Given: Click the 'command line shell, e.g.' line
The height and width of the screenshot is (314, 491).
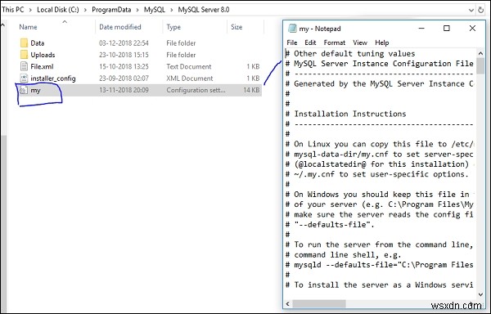Looking at the screenshot, I should tap(343, 254).
